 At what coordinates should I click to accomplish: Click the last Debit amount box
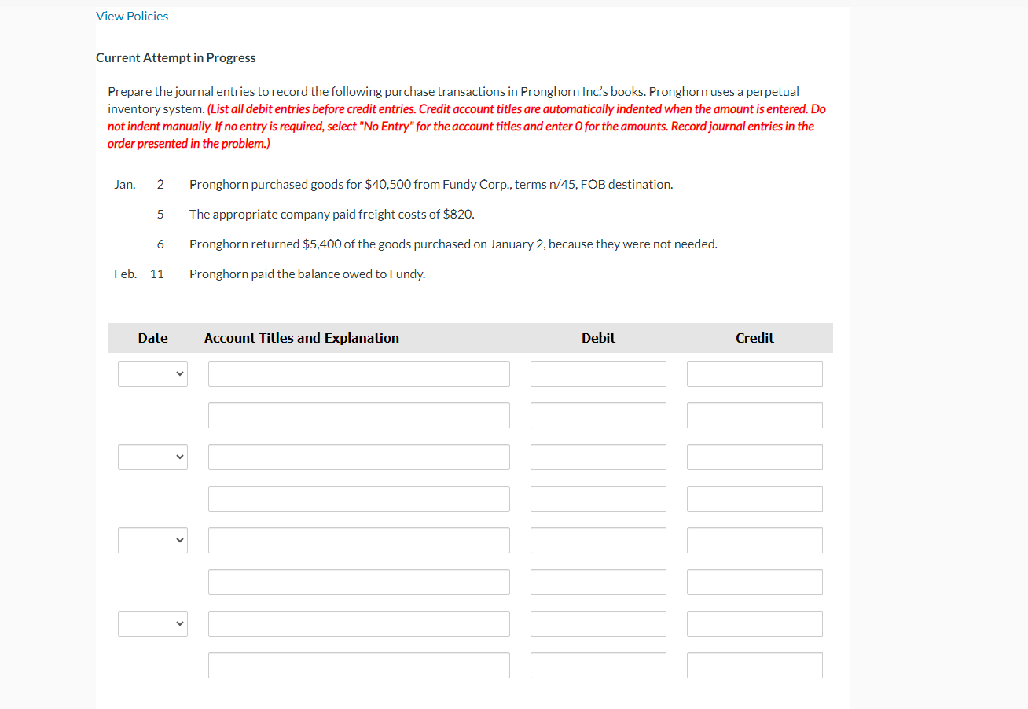(598, 665)
